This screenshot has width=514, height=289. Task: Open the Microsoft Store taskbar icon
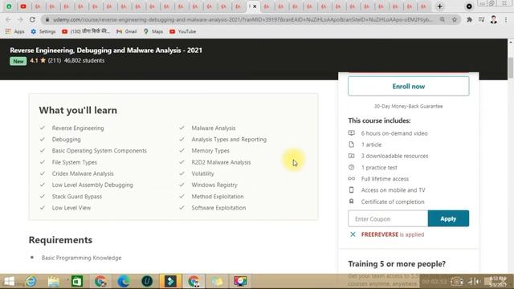tap(77, 281)
